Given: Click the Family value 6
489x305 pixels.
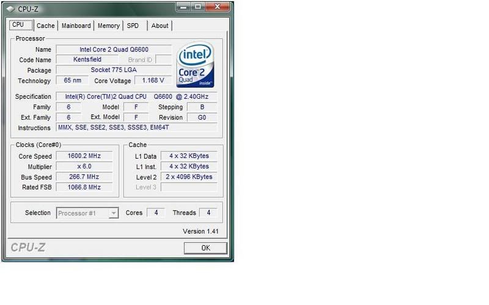Looking at the screenshot, I should coord(68,107).
